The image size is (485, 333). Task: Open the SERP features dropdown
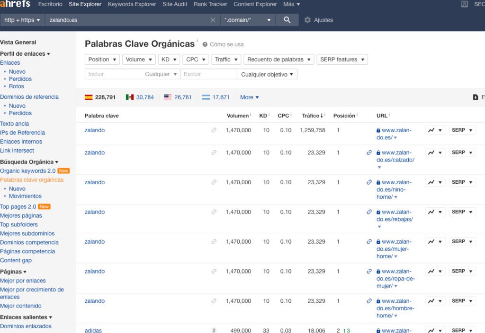coord(342,60)
